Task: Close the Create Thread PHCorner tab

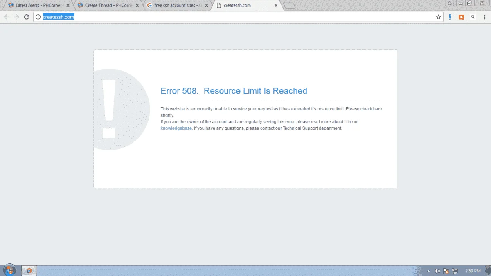Action: [x=137, y=5]
